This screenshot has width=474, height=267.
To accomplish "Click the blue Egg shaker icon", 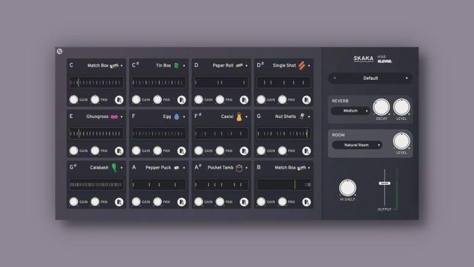I will pos(177,117).
